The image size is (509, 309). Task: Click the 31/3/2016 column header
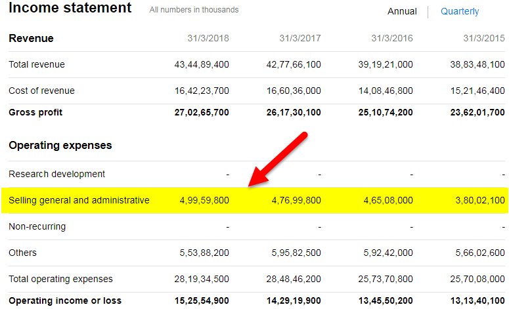[x=392, y=38]
